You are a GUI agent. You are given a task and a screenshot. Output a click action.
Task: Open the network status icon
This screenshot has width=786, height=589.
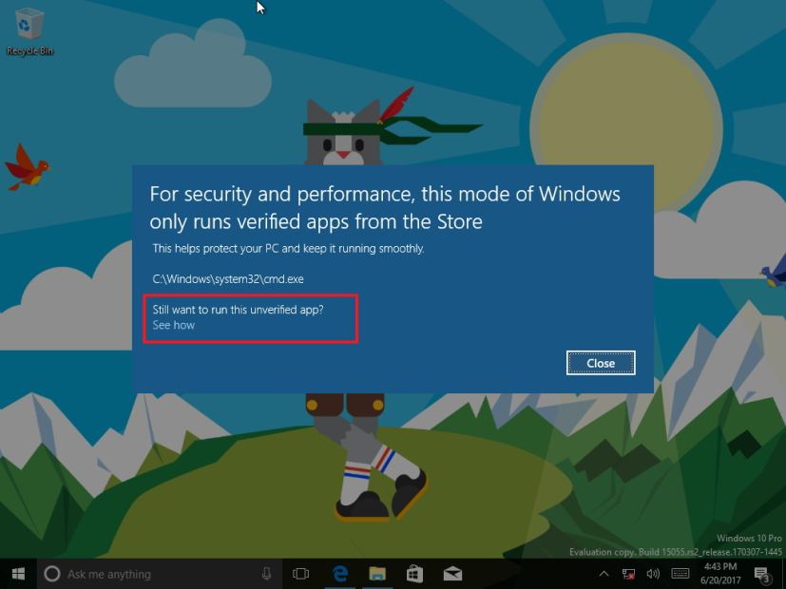pos(628,574)
